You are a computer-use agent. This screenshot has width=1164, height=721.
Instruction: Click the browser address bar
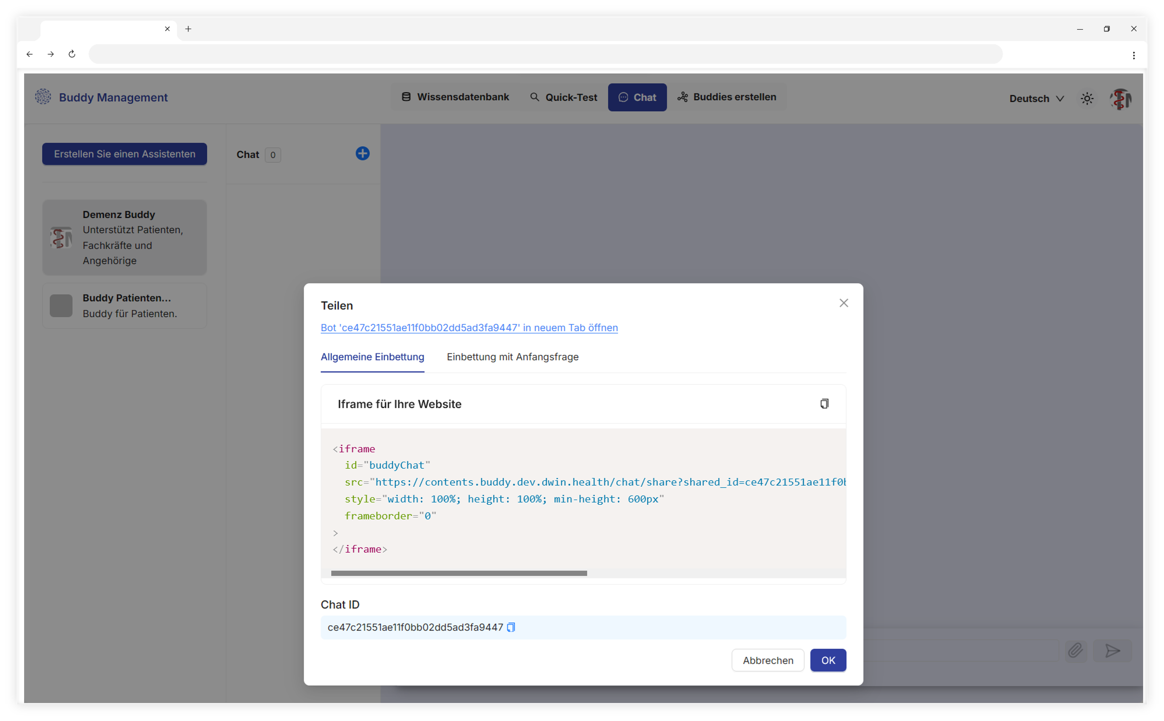click(x=545, y=54)
